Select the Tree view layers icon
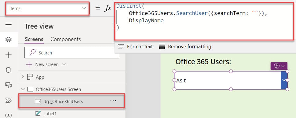This screenshot has width=296, height=118. coord(9,40)
